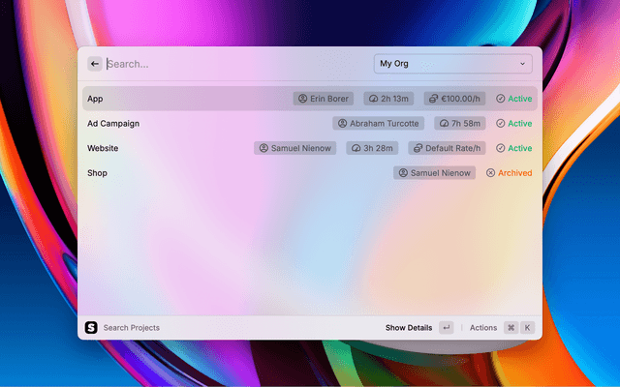
Task: Click the Erin Borer person tag
Action: (x=325, y=99)
